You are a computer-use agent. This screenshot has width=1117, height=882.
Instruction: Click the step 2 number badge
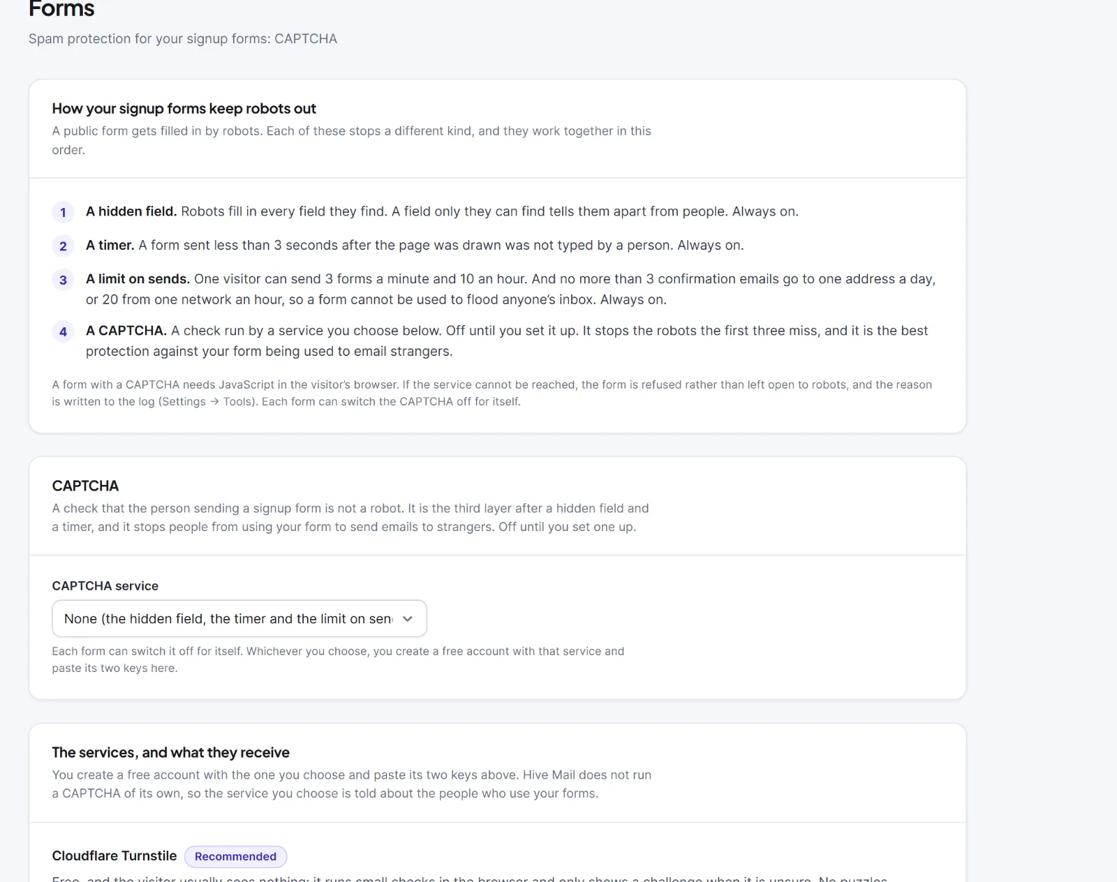(63, 246)
